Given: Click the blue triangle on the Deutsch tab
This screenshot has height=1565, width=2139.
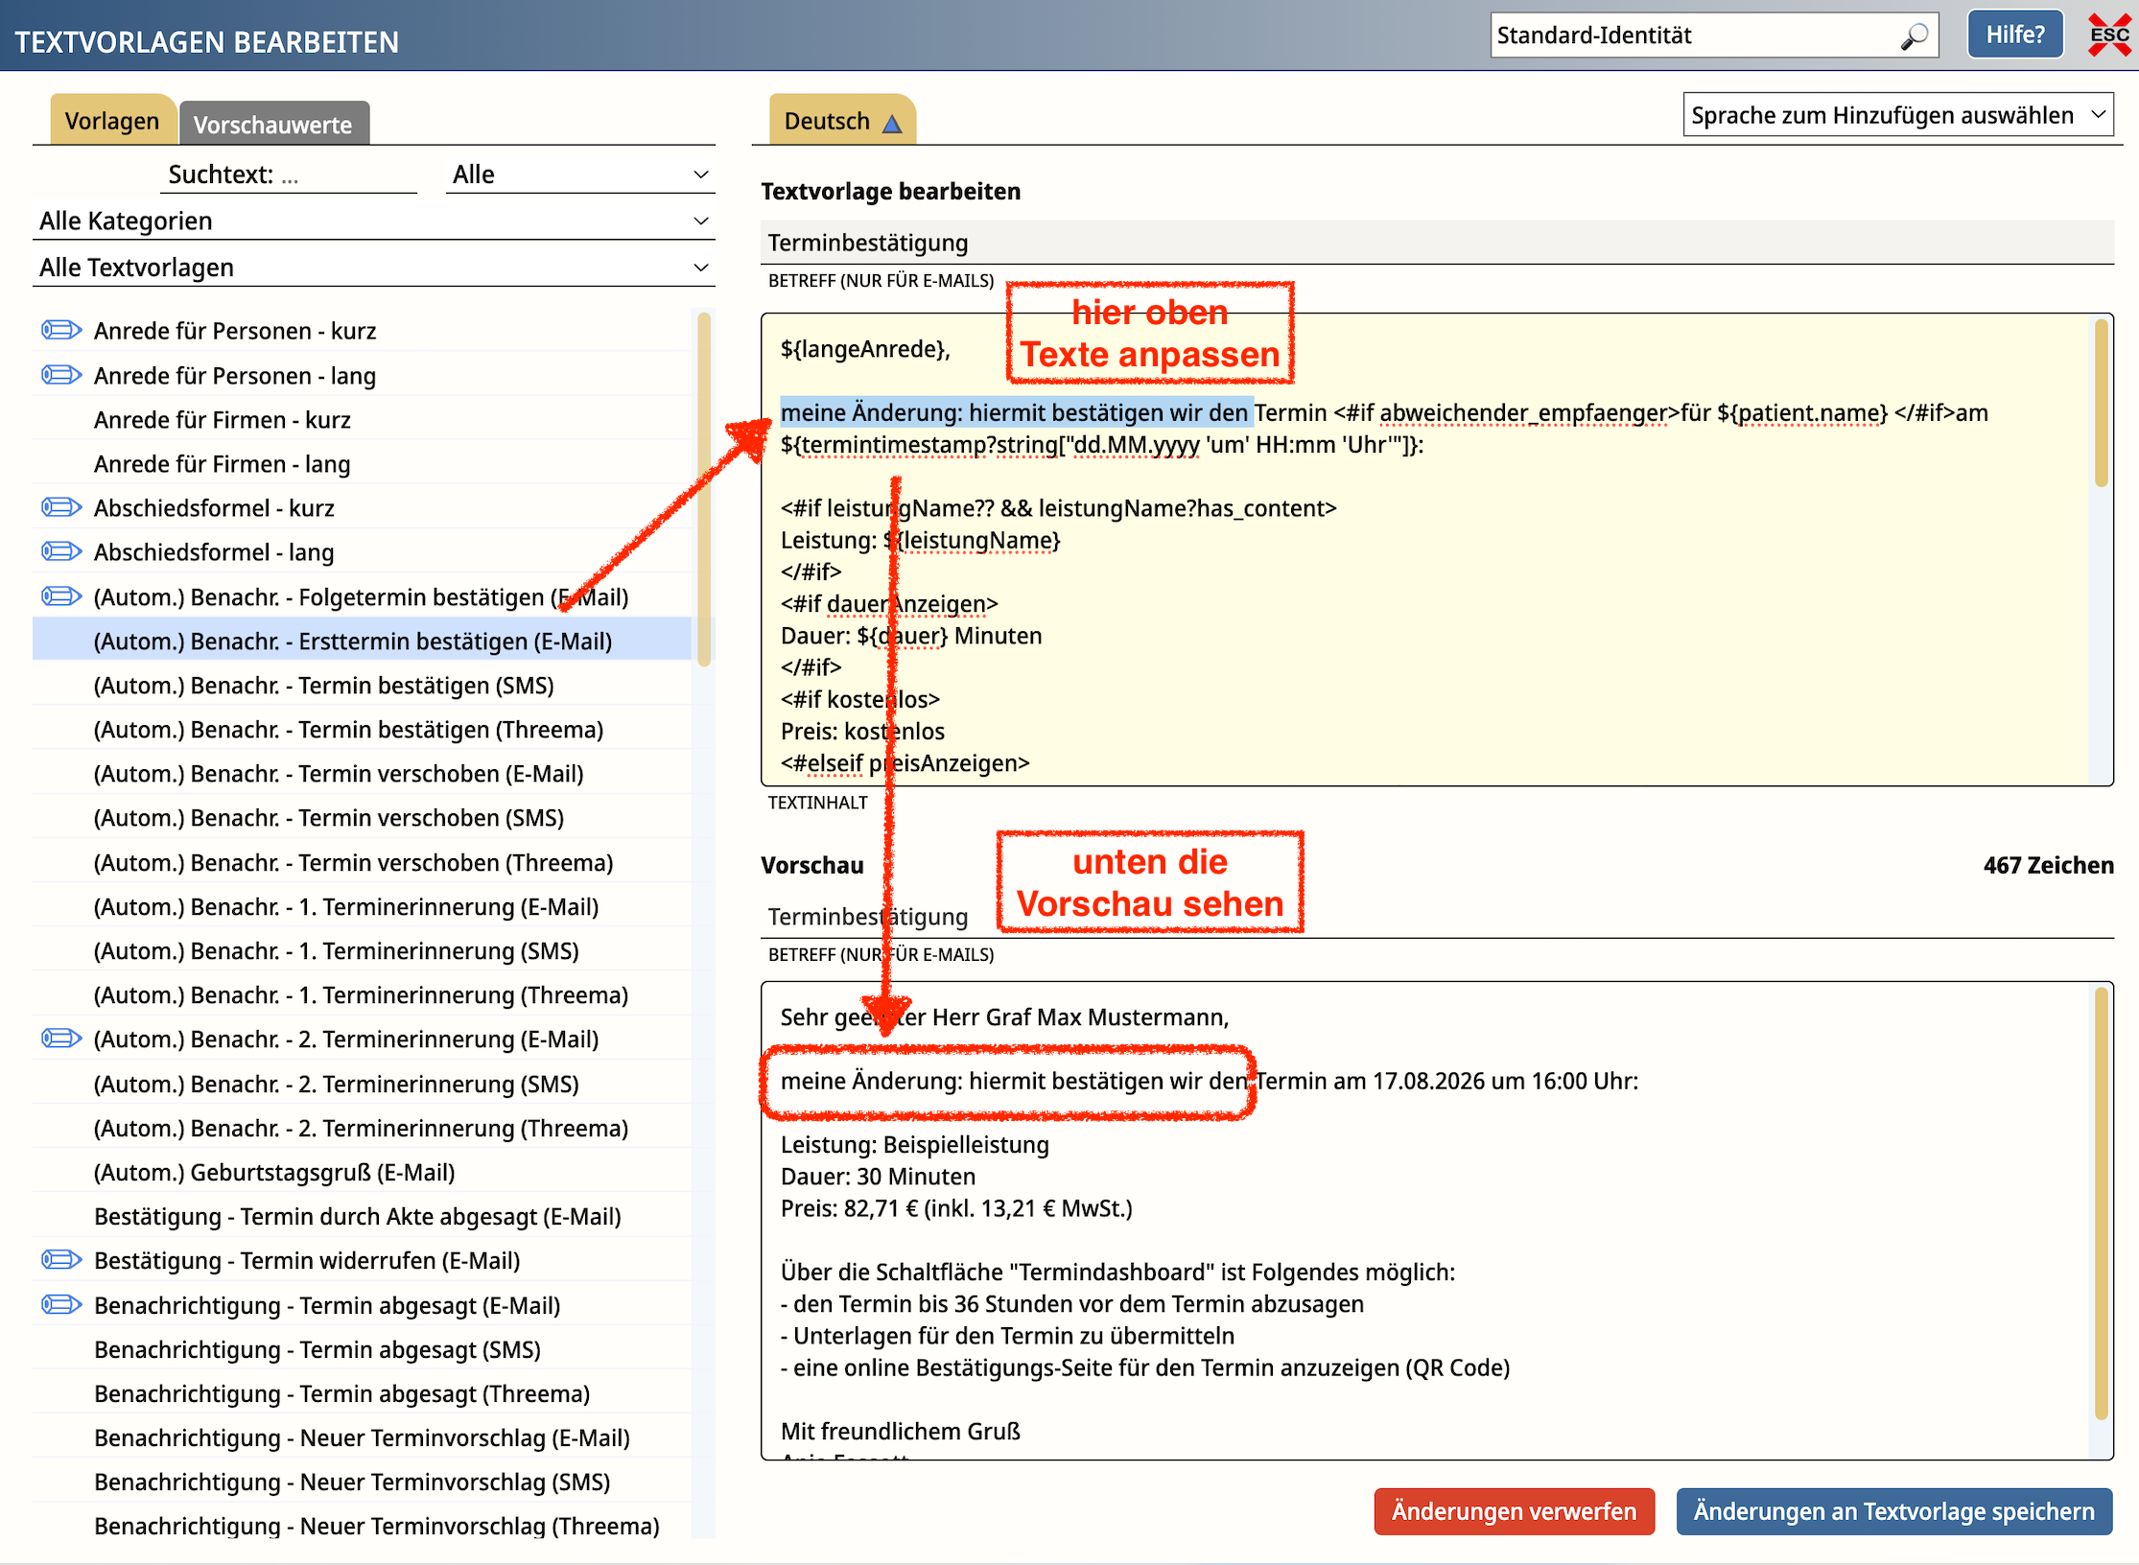Looking at the screenshot, I should click(892, 124).
